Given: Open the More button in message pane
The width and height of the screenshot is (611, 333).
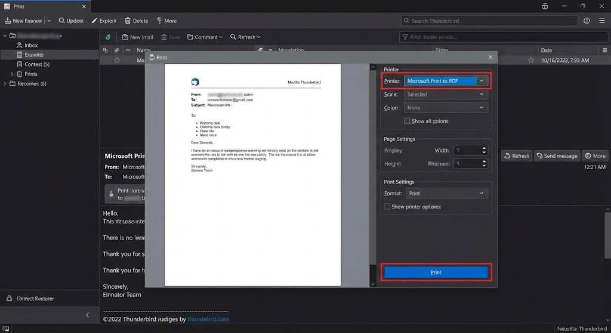Looking at the screenshot, I should [595, 155].
